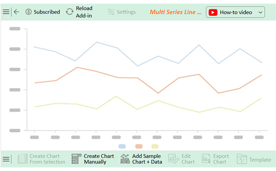Click the blue legend swatch

tap(122, 146)
